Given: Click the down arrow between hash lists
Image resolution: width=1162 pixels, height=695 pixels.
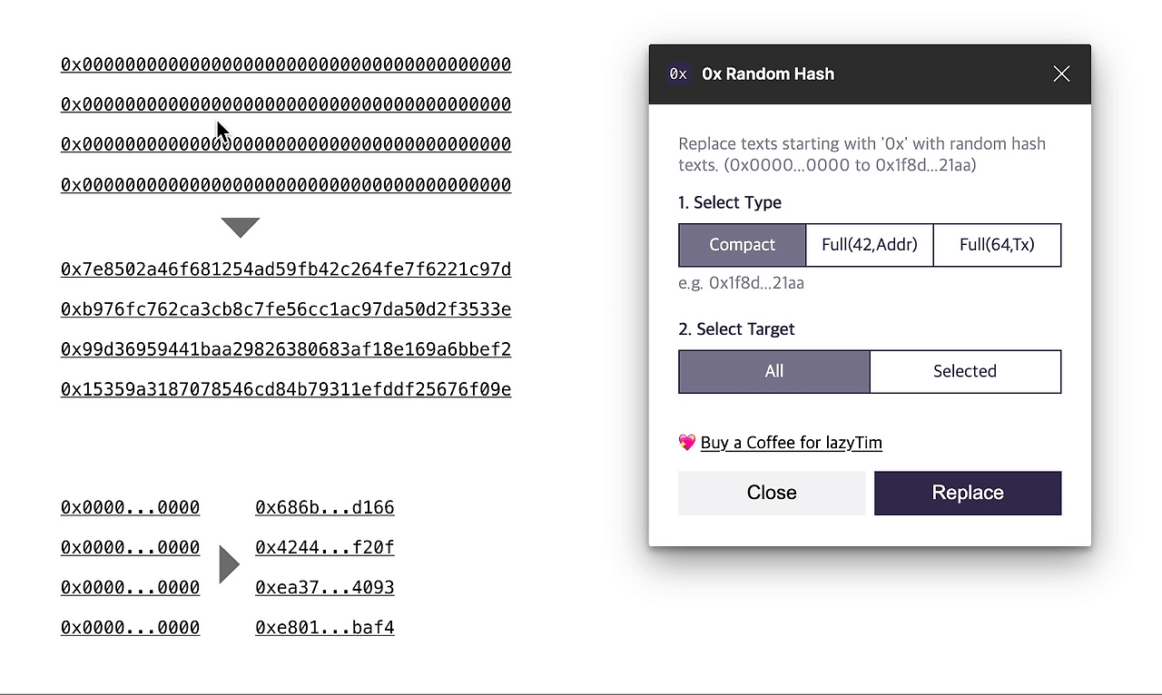Looking at the screenshot, I should [241, 227].
